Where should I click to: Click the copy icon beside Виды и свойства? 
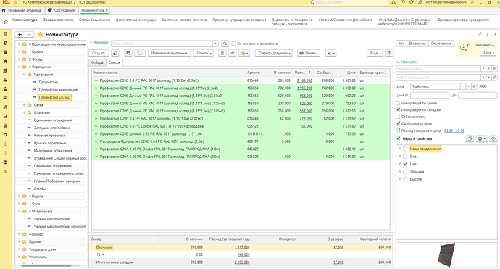tap(470, 138)
